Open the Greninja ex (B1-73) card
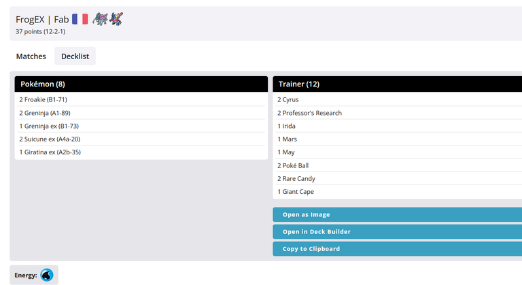Screen dimensions: 522x285 coord(49,126)
